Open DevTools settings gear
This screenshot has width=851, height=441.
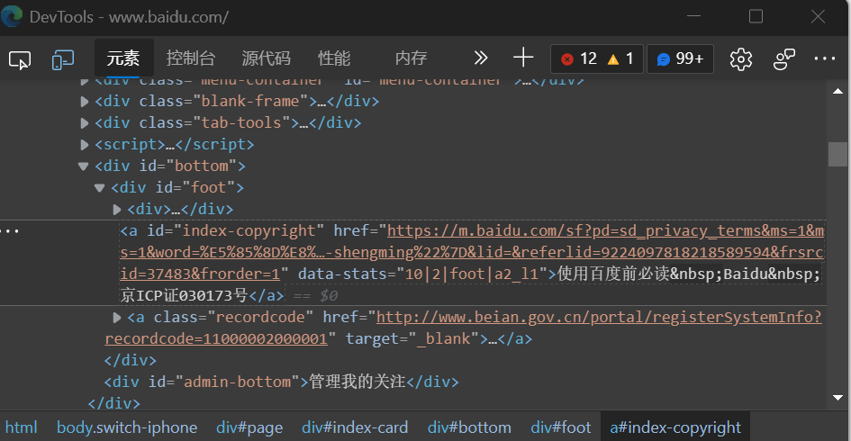click(741, 59)
